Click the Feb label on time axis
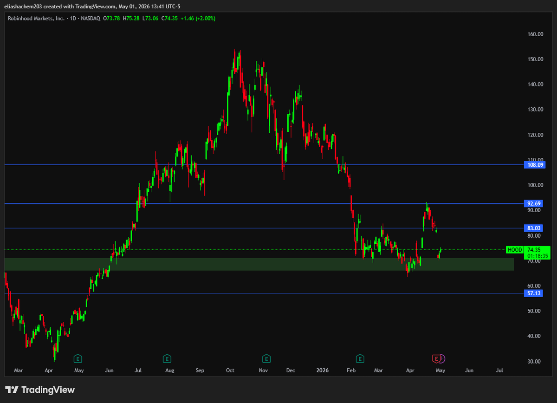The width and height of the screenshot is (557, 403). tap(351, 370)
